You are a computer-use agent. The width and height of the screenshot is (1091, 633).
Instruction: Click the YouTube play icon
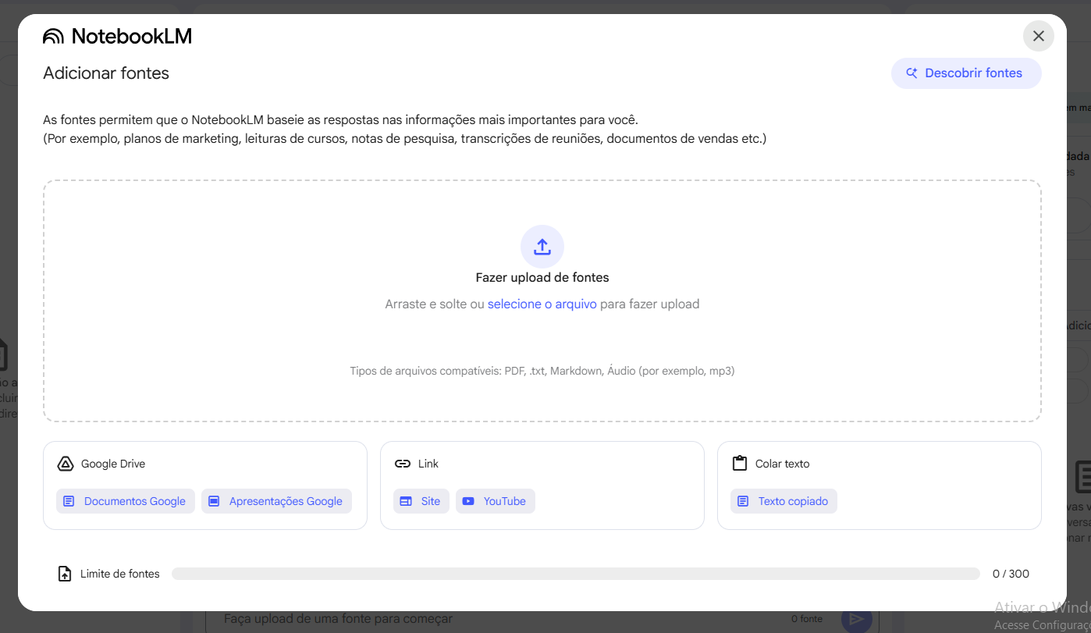(x=468, y=501)
